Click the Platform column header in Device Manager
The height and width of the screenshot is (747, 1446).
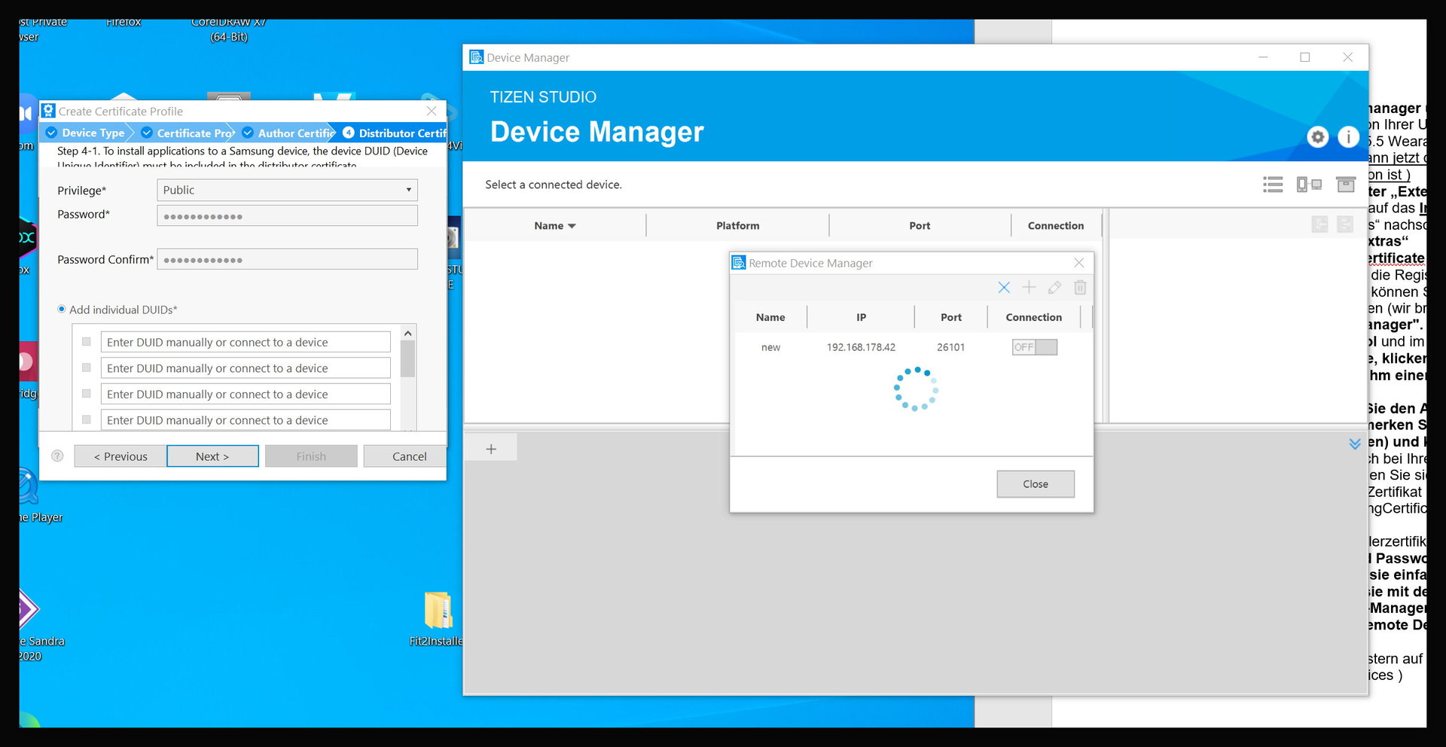pos(737,226)
